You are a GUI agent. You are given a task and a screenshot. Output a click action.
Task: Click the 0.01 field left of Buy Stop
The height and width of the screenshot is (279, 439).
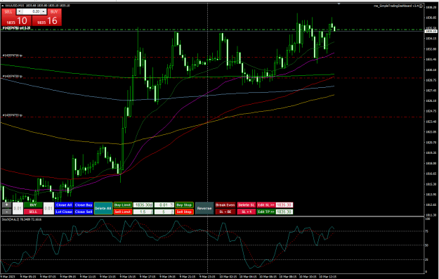pyautogui.click(x=164, y=205)
